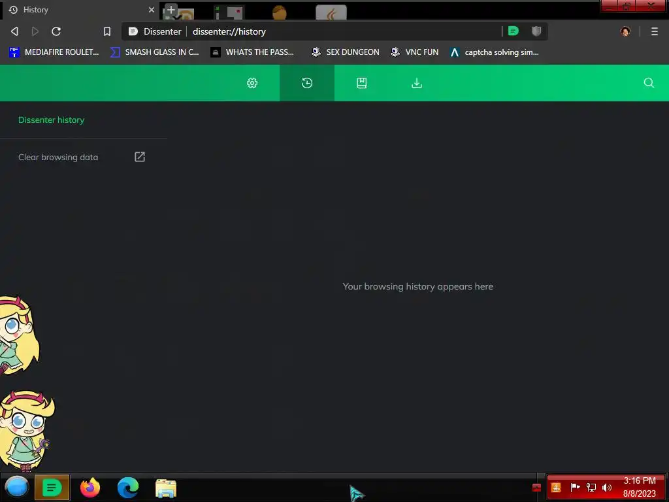669x502 pixels.
Task: Open Clear browsing data
Action: pos(58,157)
